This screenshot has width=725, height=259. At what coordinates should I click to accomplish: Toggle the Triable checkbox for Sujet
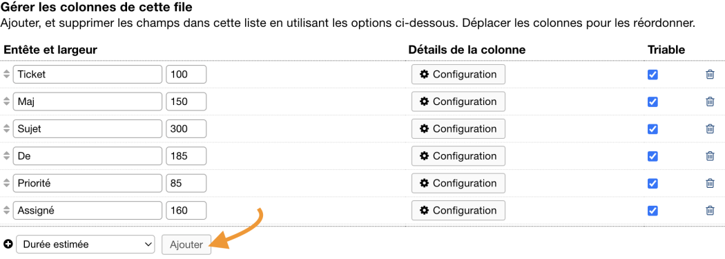tap(653, 129)
